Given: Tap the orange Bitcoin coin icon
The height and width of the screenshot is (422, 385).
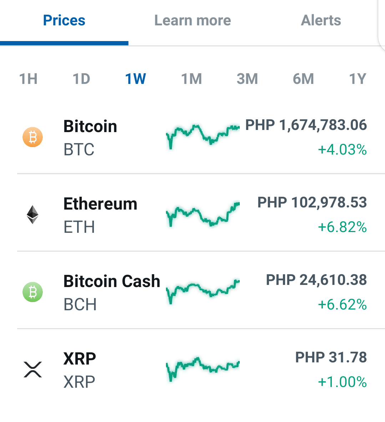Looking at the screenshot, I should pos(32,137).
